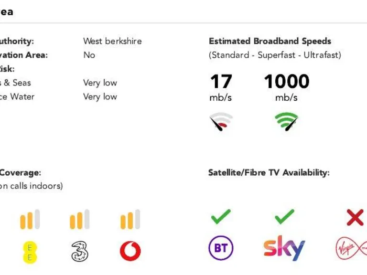Click the signal bars above Vodafone
367x275 pixels.
click(x=130, y=220)
